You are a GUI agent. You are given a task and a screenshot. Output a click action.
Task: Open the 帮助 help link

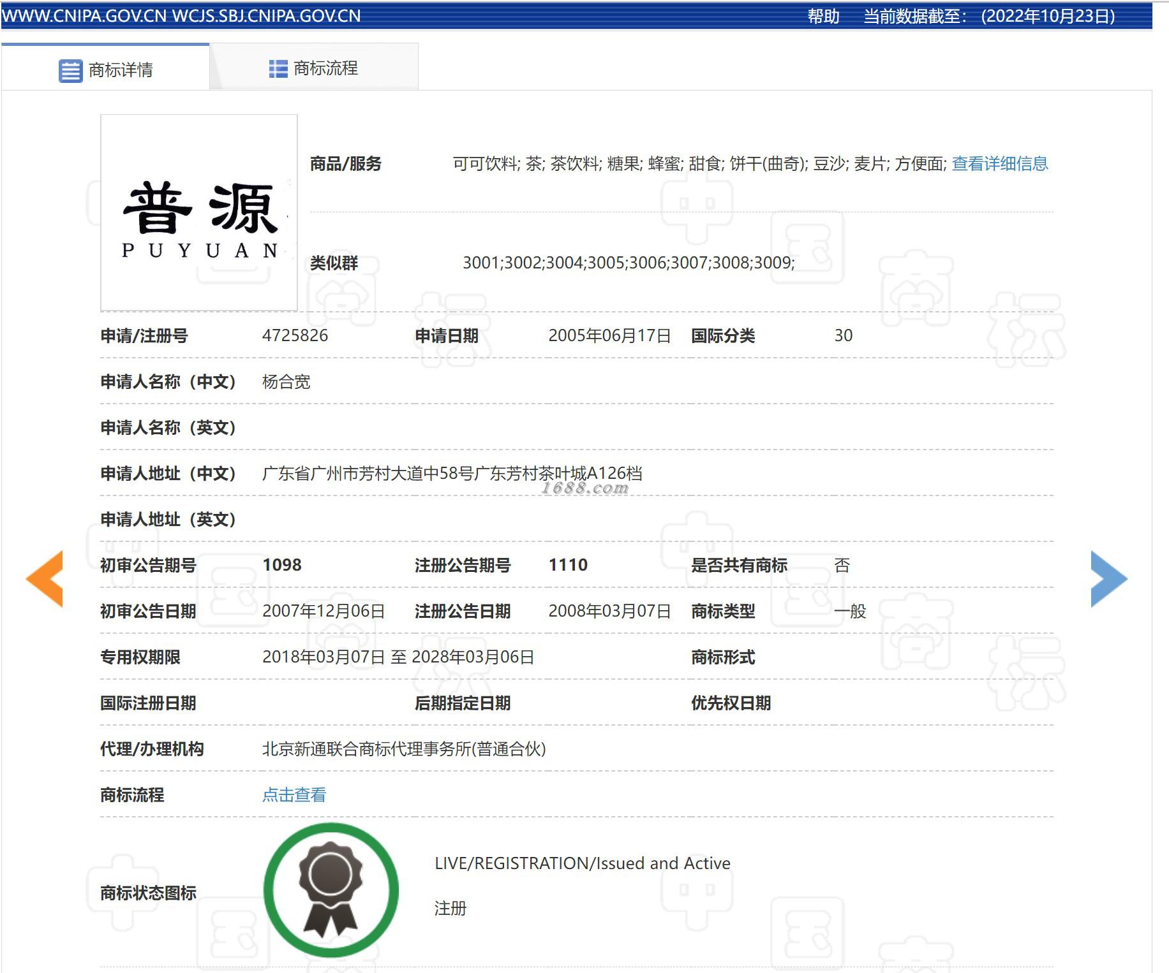pyautogui.click(x=823, y=16)
